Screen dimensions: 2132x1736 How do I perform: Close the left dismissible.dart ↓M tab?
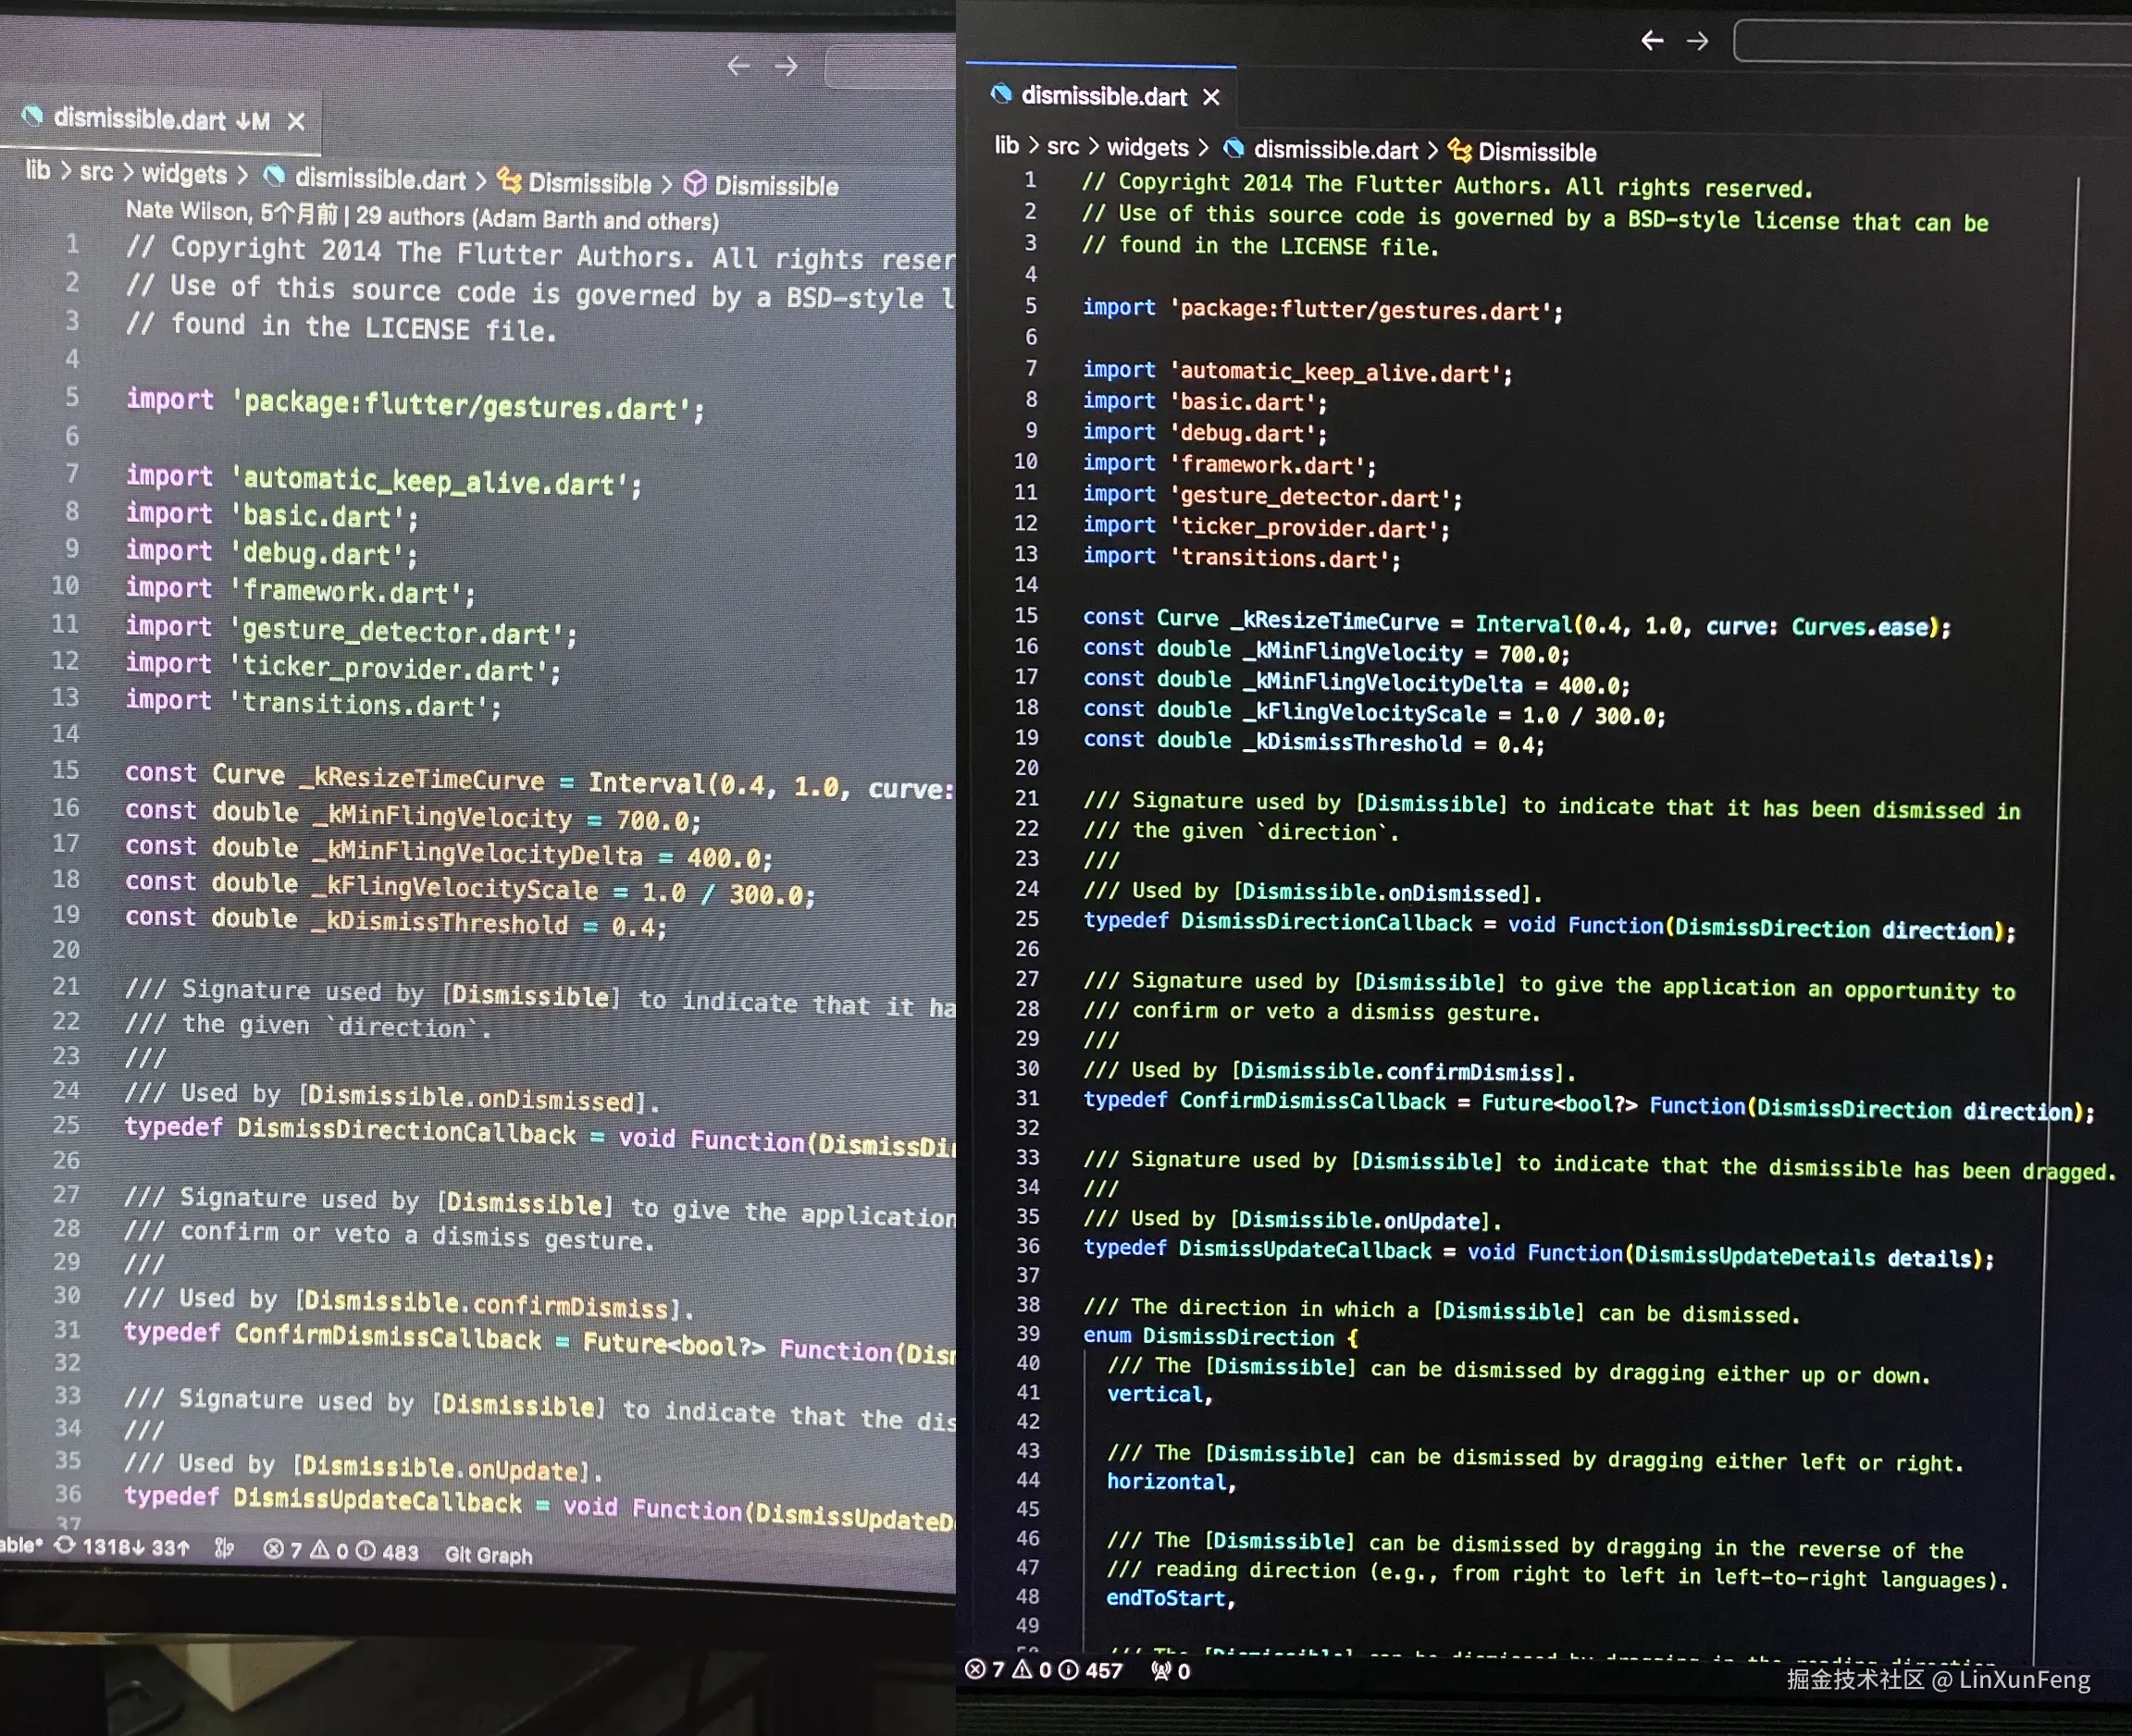click(x=296, y=121)
